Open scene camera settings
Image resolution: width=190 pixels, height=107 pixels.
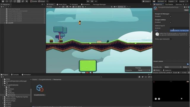(115, 7)
